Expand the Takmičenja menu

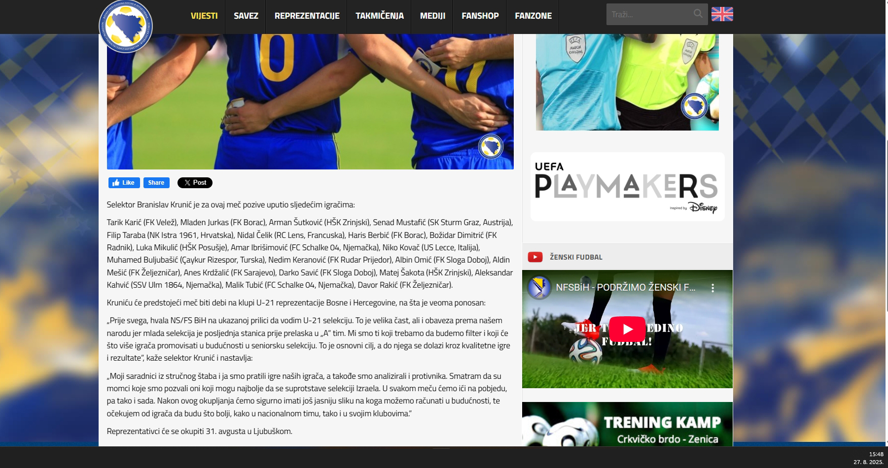point(380,16)
